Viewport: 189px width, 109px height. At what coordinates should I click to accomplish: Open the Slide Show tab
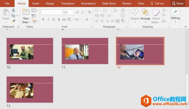tap(109, 4)
